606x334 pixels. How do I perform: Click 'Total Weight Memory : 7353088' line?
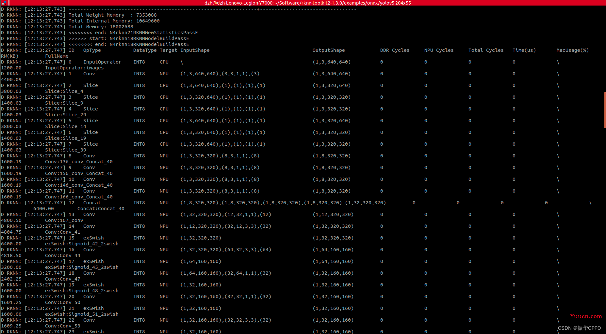(112, 15)
